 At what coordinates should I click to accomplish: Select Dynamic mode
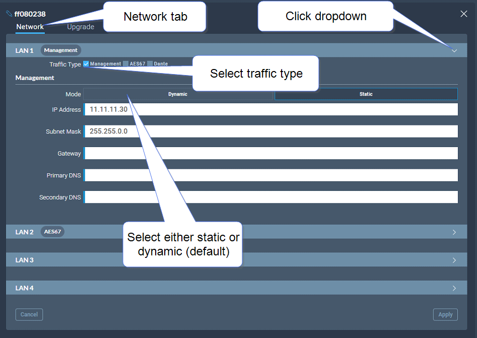(178, 94)
